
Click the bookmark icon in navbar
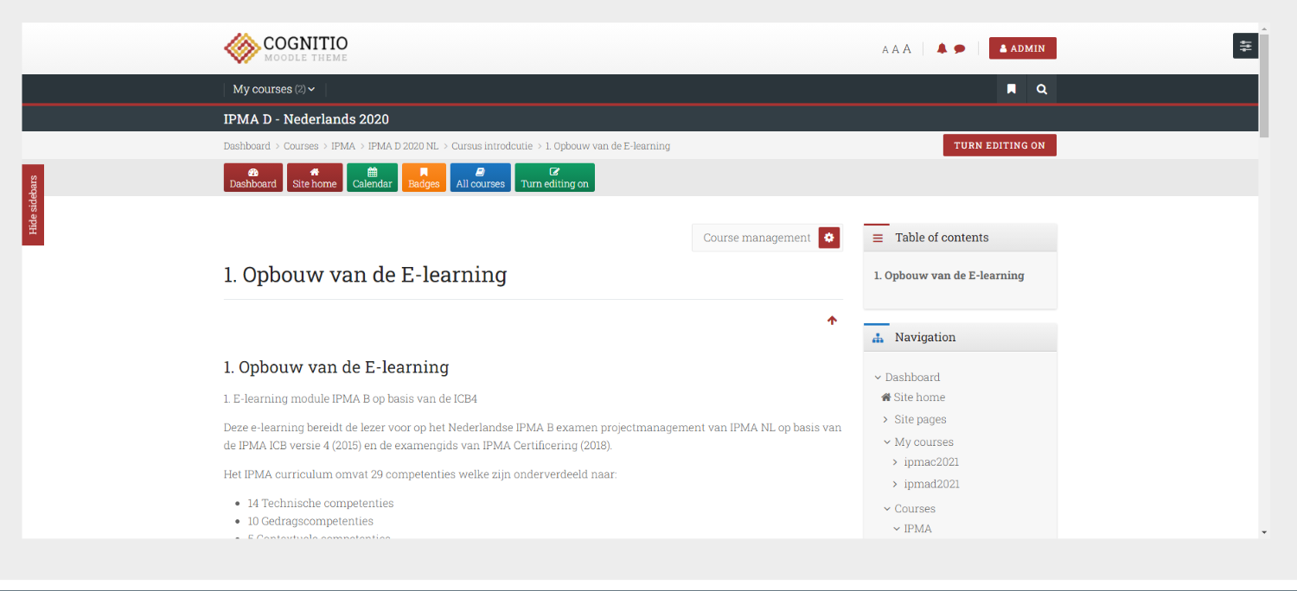click(1011, 89)
